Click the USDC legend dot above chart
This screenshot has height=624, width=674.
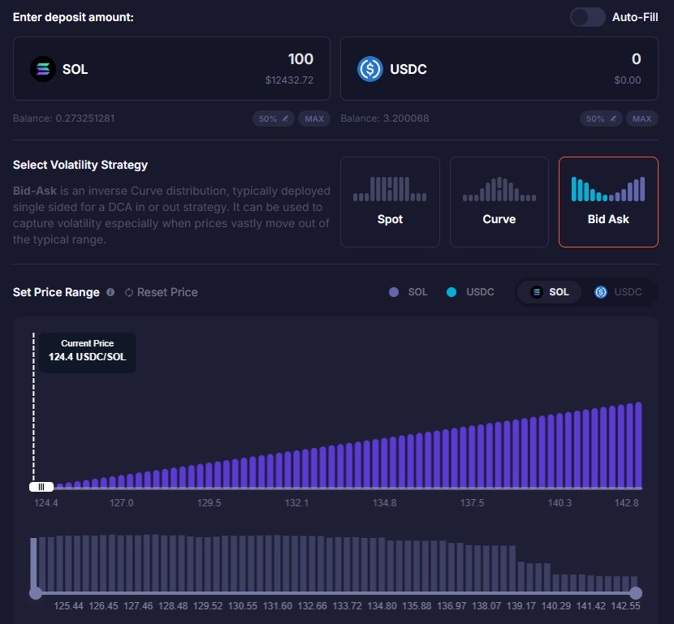click(x=451, y=292)
